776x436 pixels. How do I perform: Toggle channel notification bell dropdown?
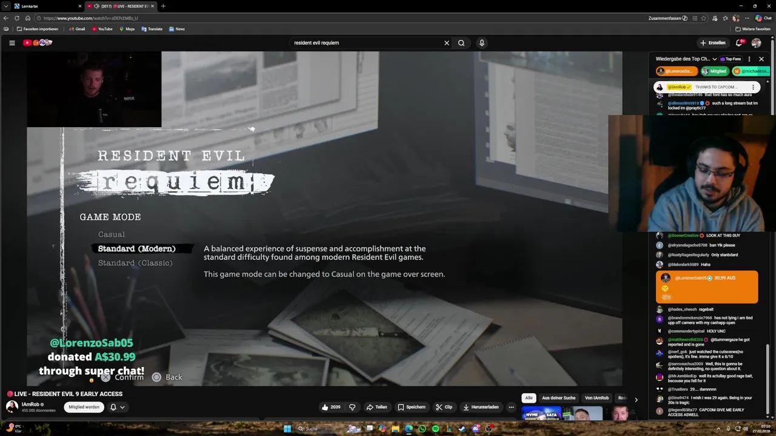pyautogui.click(x=118, y=407)
